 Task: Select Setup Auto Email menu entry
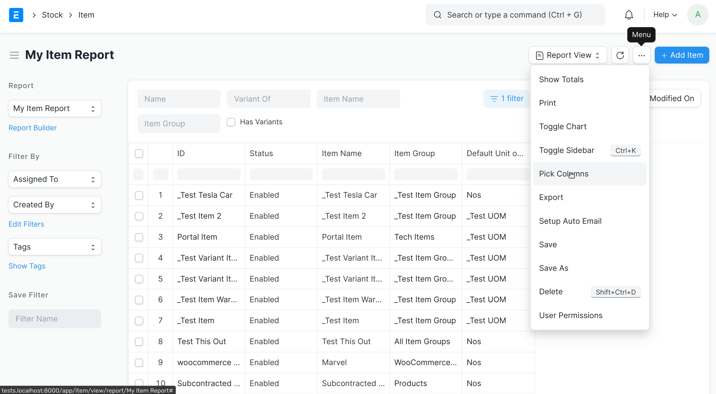tap(570, 221)
